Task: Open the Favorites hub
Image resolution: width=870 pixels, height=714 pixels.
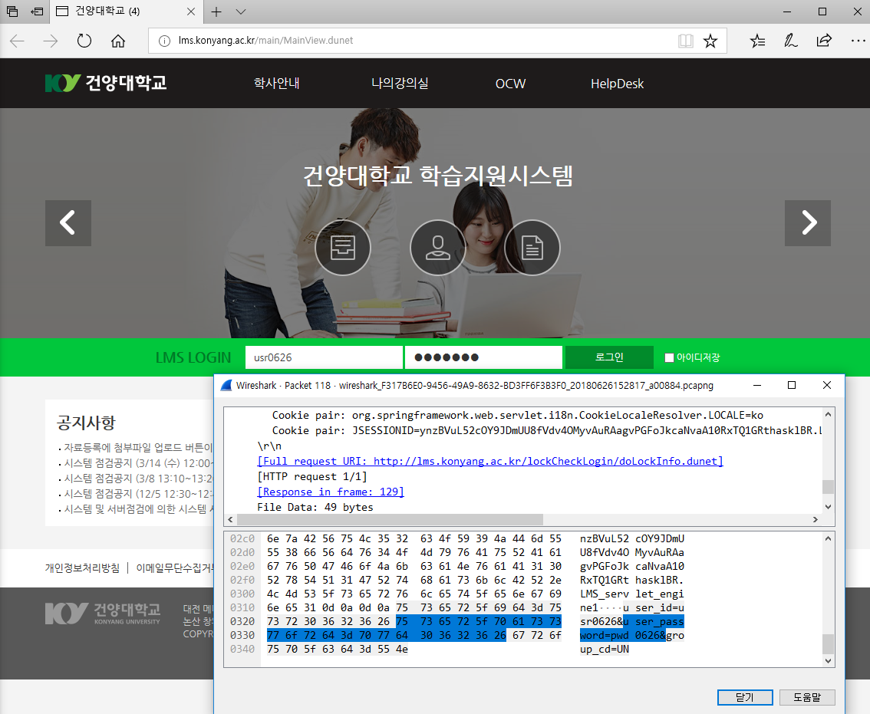Action: point(757,41)
